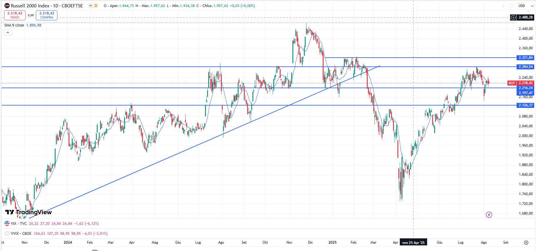Collapse the indicator legend with the chevron

point(8,33)
